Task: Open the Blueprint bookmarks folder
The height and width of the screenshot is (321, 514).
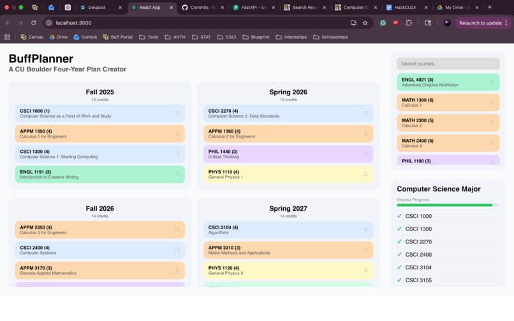Action: (256, 37)
